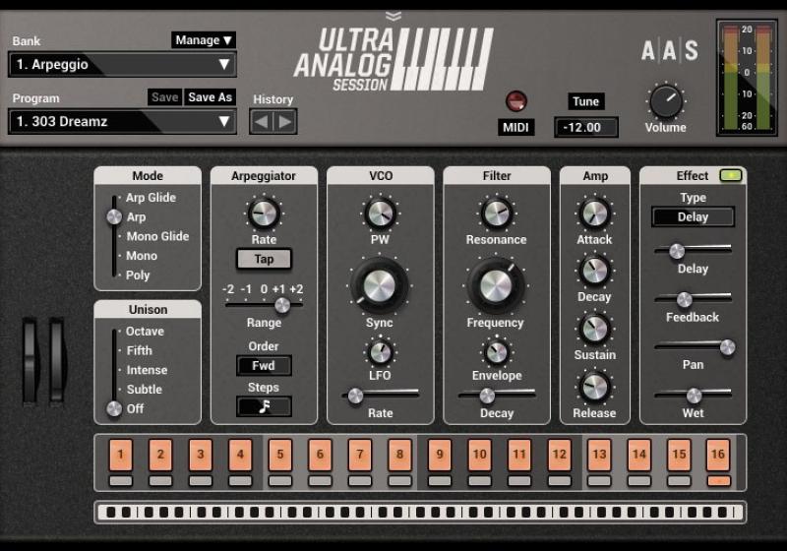Click the output level meter
Screen dimensions: 787x551
(747, 78)
